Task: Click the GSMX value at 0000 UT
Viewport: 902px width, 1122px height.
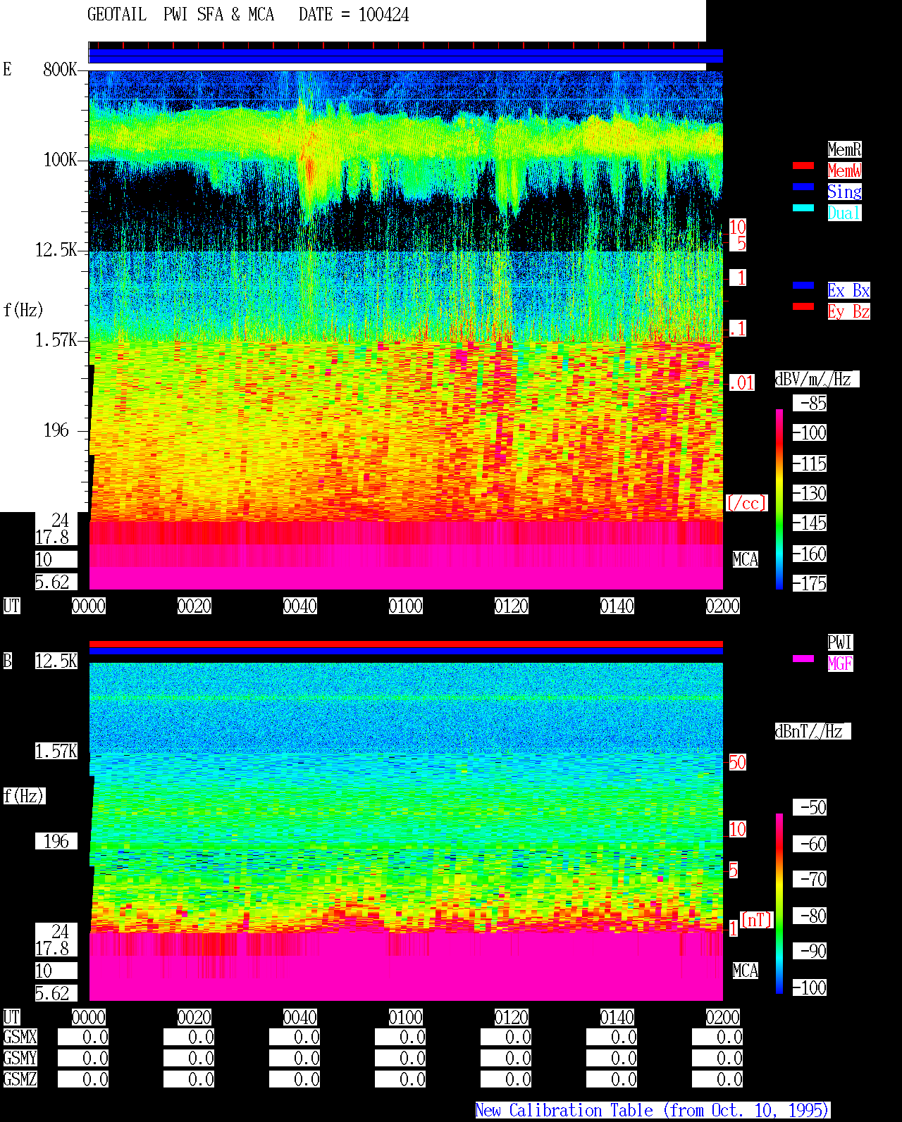Action: tap(83, 1037)
